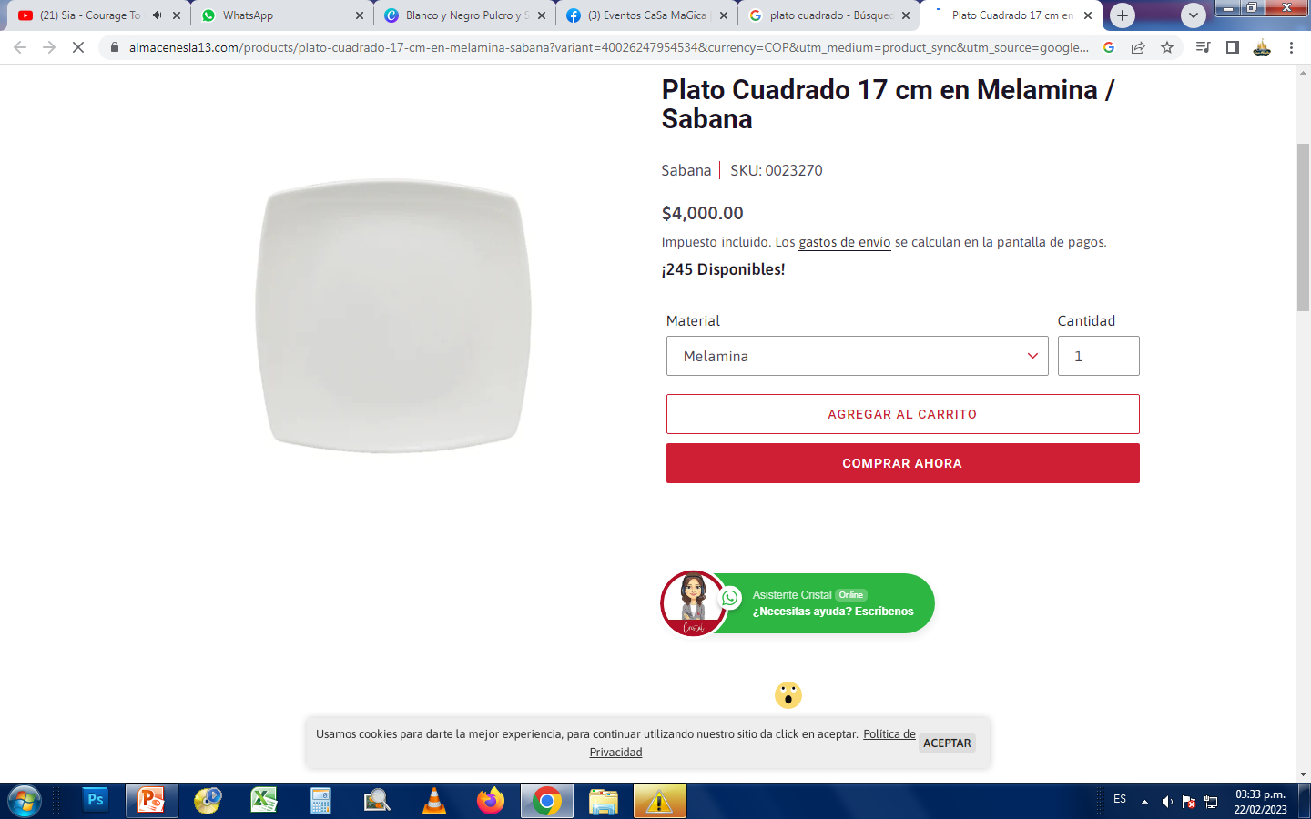Open Excel from the taskbar
Image resolution: width=1311 pixels, height=819 pixels.
(x=264, y=801)
